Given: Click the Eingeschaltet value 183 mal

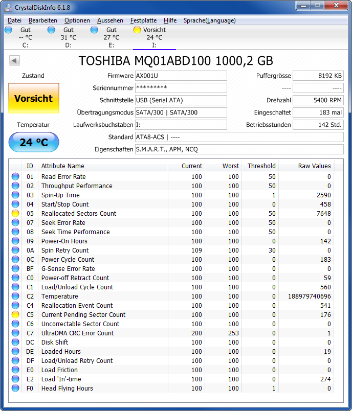Looking at the screenshot, I should [x=318, y=112].
